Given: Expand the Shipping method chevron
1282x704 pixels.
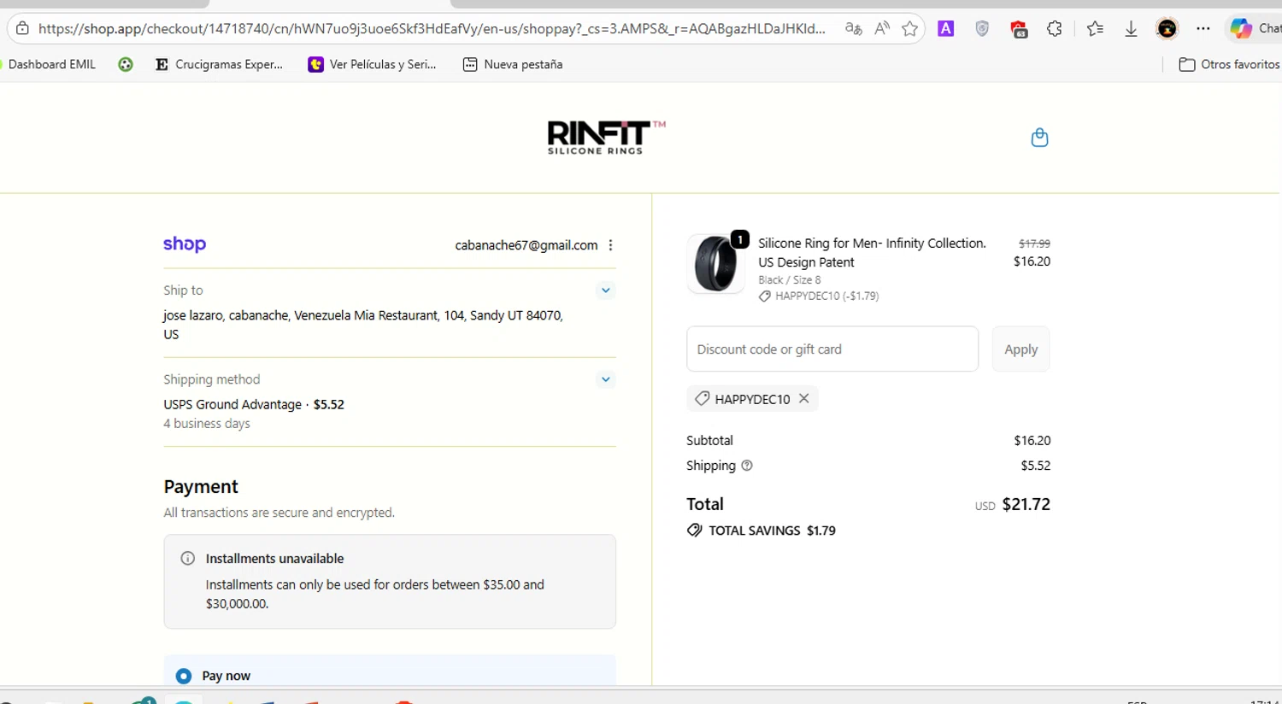Looking at the screenshot, I should point(605,379).
